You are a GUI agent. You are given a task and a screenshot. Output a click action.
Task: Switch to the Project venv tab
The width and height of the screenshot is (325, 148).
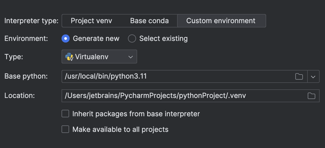[x=91, y=21]
